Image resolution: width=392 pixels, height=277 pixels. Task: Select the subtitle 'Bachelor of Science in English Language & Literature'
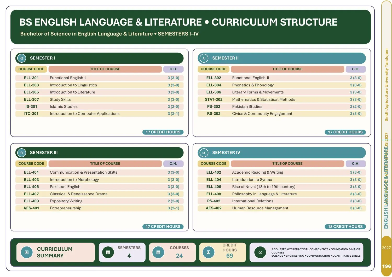tap(87, 34)
